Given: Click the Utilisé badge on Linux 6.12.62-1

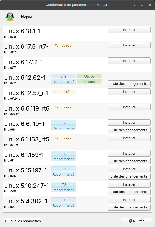Looking at the screenshot, I should coord(89,76).
